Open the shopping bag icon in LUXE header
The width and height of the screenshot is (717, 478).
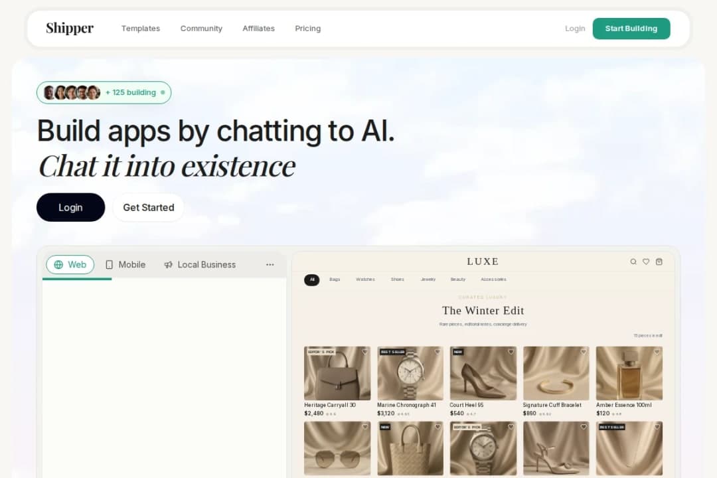tap(659, 262)
